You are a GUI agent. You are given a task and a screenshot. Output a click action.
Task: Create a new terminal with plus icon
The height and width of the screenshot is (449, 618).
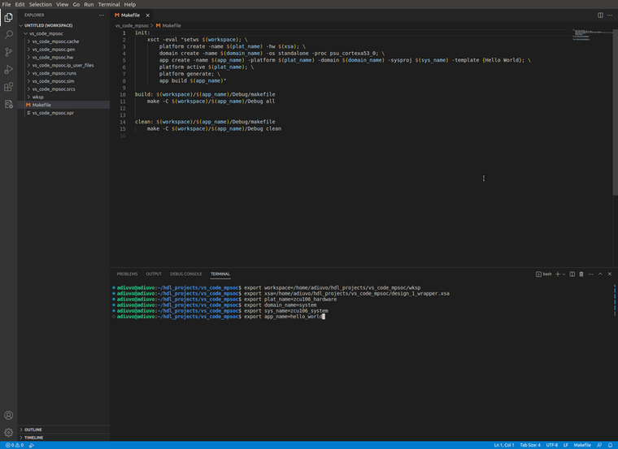(x=557, y=274)
